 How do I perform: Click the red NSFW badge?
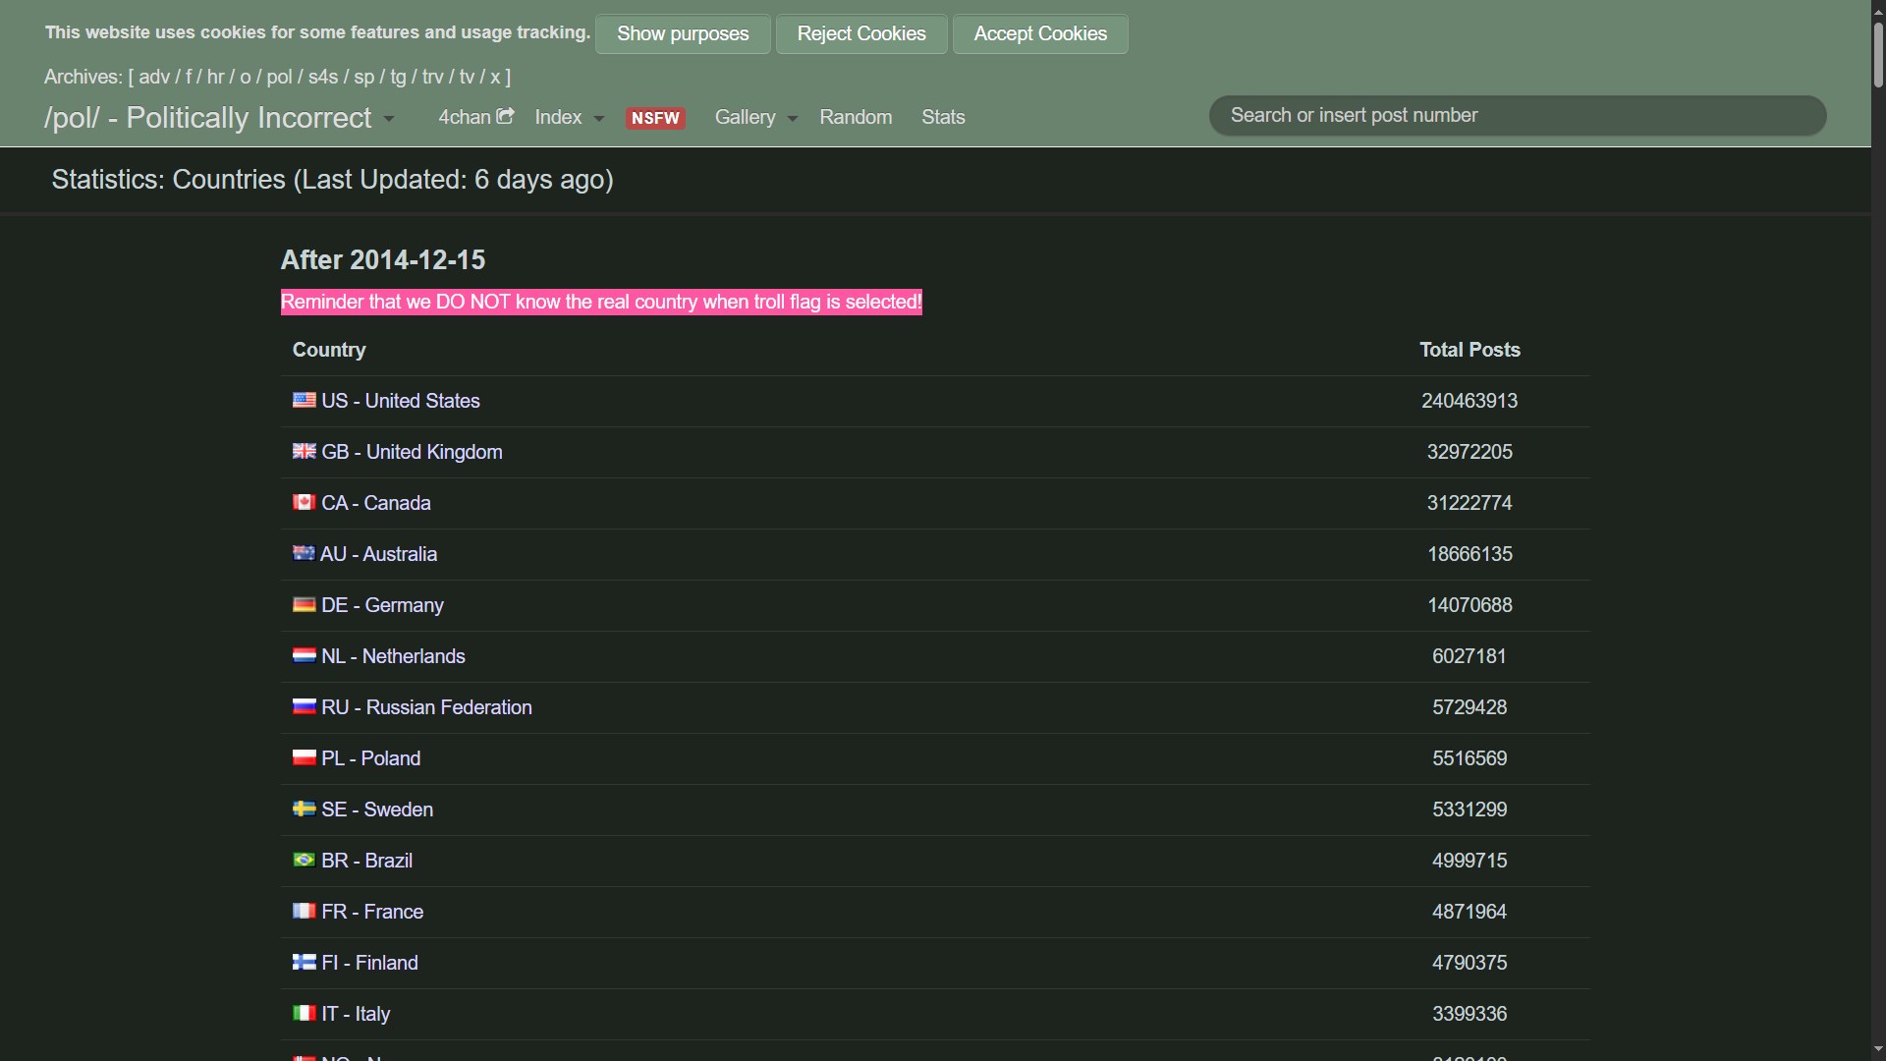(x=655, y=118)
